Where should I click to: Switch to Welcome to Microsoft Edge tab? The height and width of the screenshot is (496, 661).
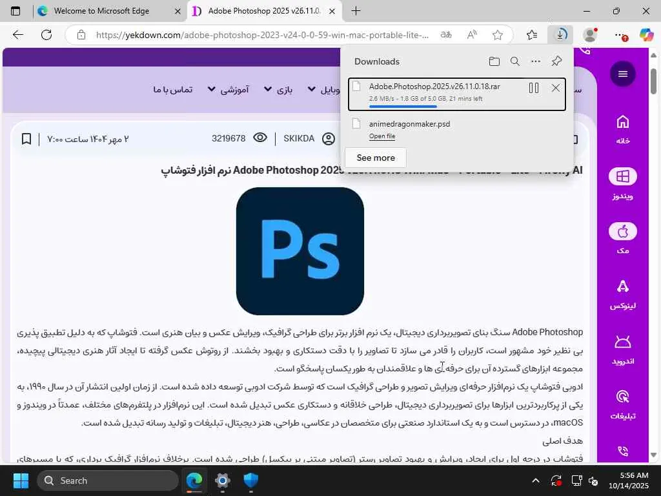(x=101, y=11)
